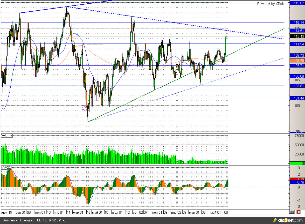Screen dimensions: 305x224
Task: Click the chain link icon below the chart
Action: coord(292,212)
